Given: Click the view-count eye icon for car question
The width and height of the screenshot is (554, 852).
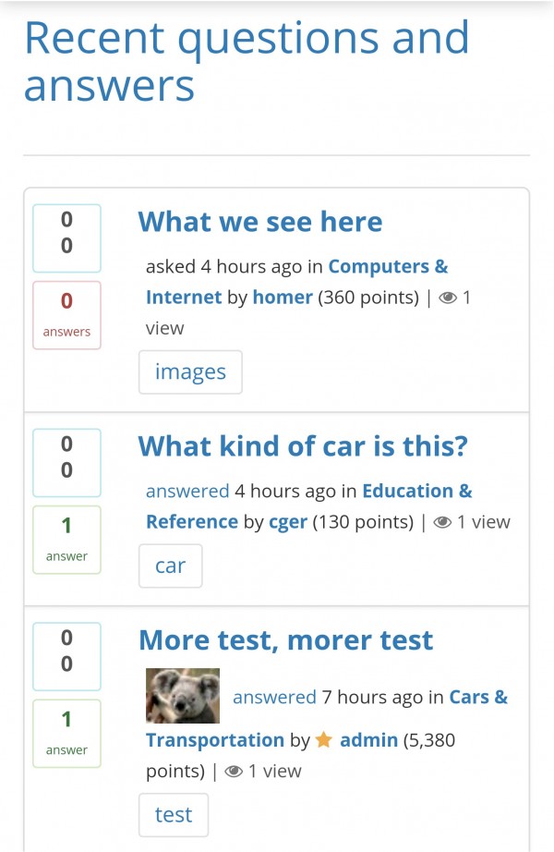Looking at the screenshot, I should pyautogui.click(x=442, y=522).
